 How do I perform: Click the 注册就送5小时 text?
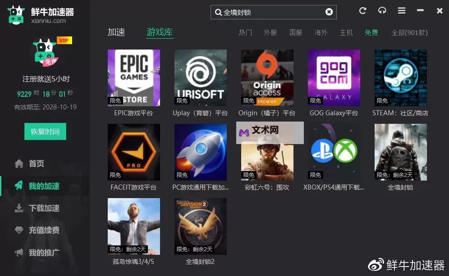(x=46, y=79)
